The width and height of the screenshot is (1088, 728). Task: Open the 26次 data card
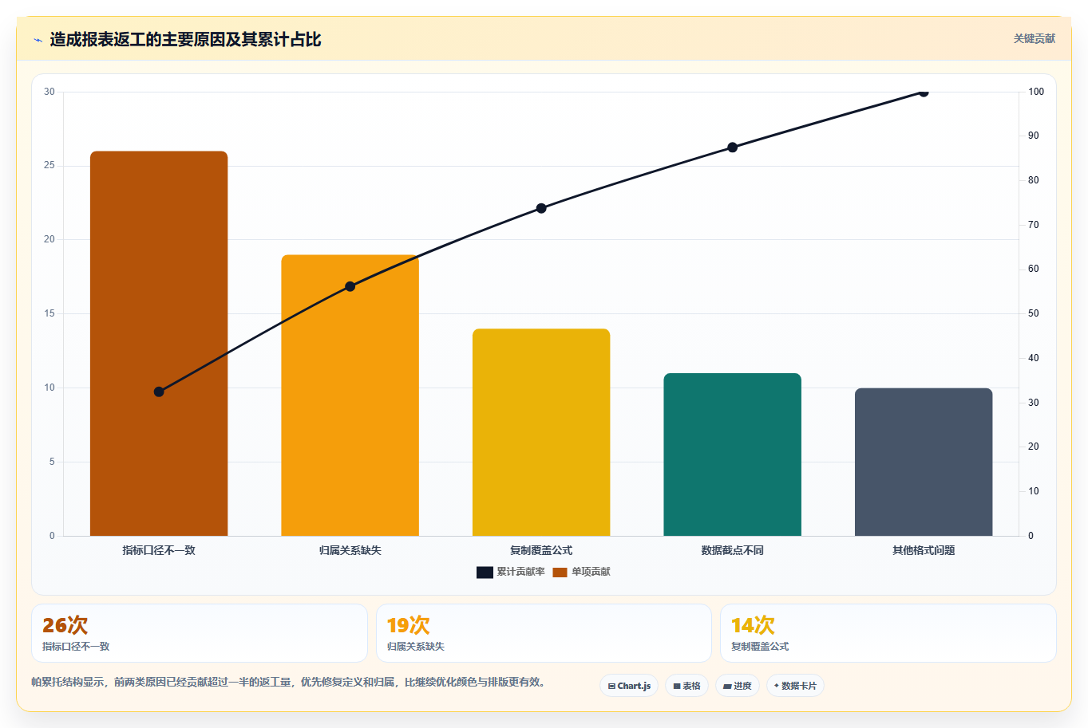click(x=200, y=633)
